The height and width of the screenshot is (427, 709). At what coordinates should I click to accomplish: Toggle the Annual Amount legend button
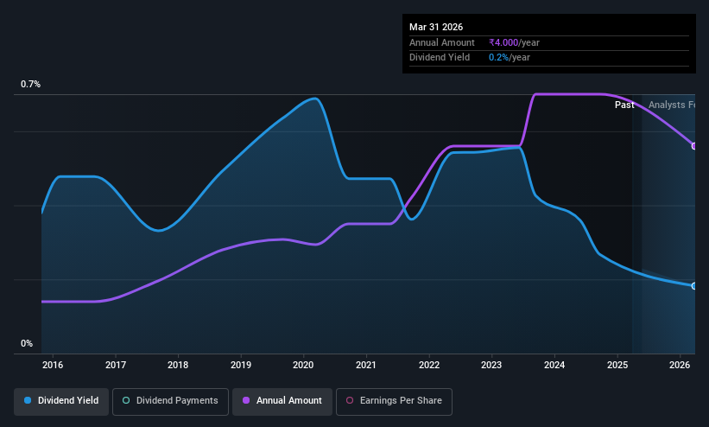click(282, 402)
